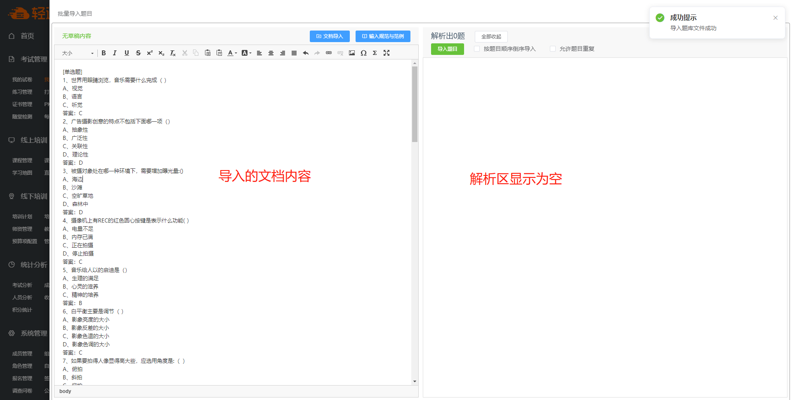The image size is (792, 400).
Task: Enable 按题目顺序倒序导入 checkbox
Action: point(477,49)
